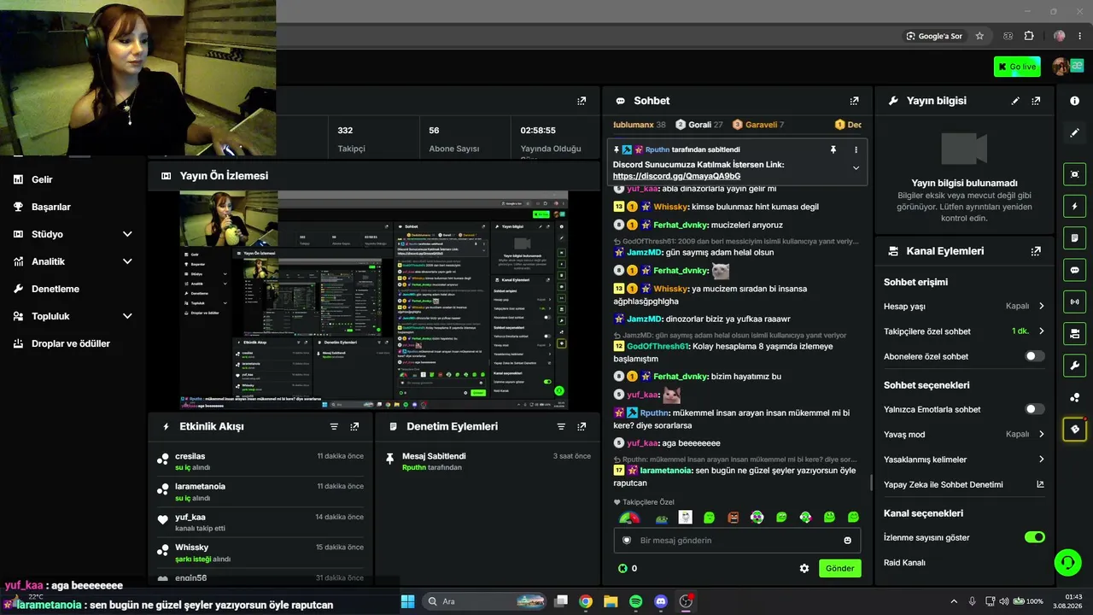
Task: Open green headset support button
Action: point(1067,563)
